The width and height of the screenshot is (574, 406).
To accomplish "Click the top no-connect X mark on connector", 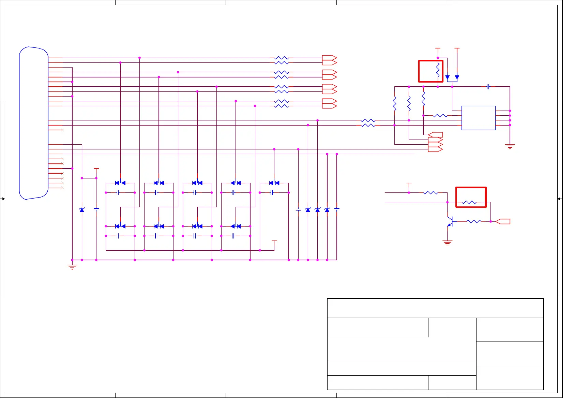I will [62, 130].
